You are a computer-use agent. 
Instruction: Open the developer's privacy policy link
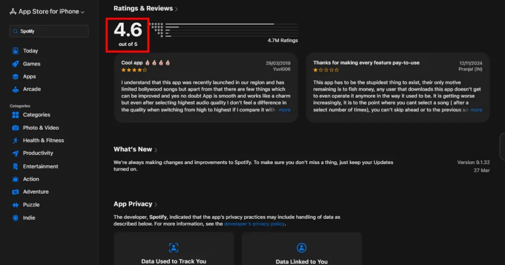tap(254, 224)
